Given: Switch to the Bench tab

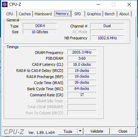Looking at the screenshot, I should click(x=110, y=14).
